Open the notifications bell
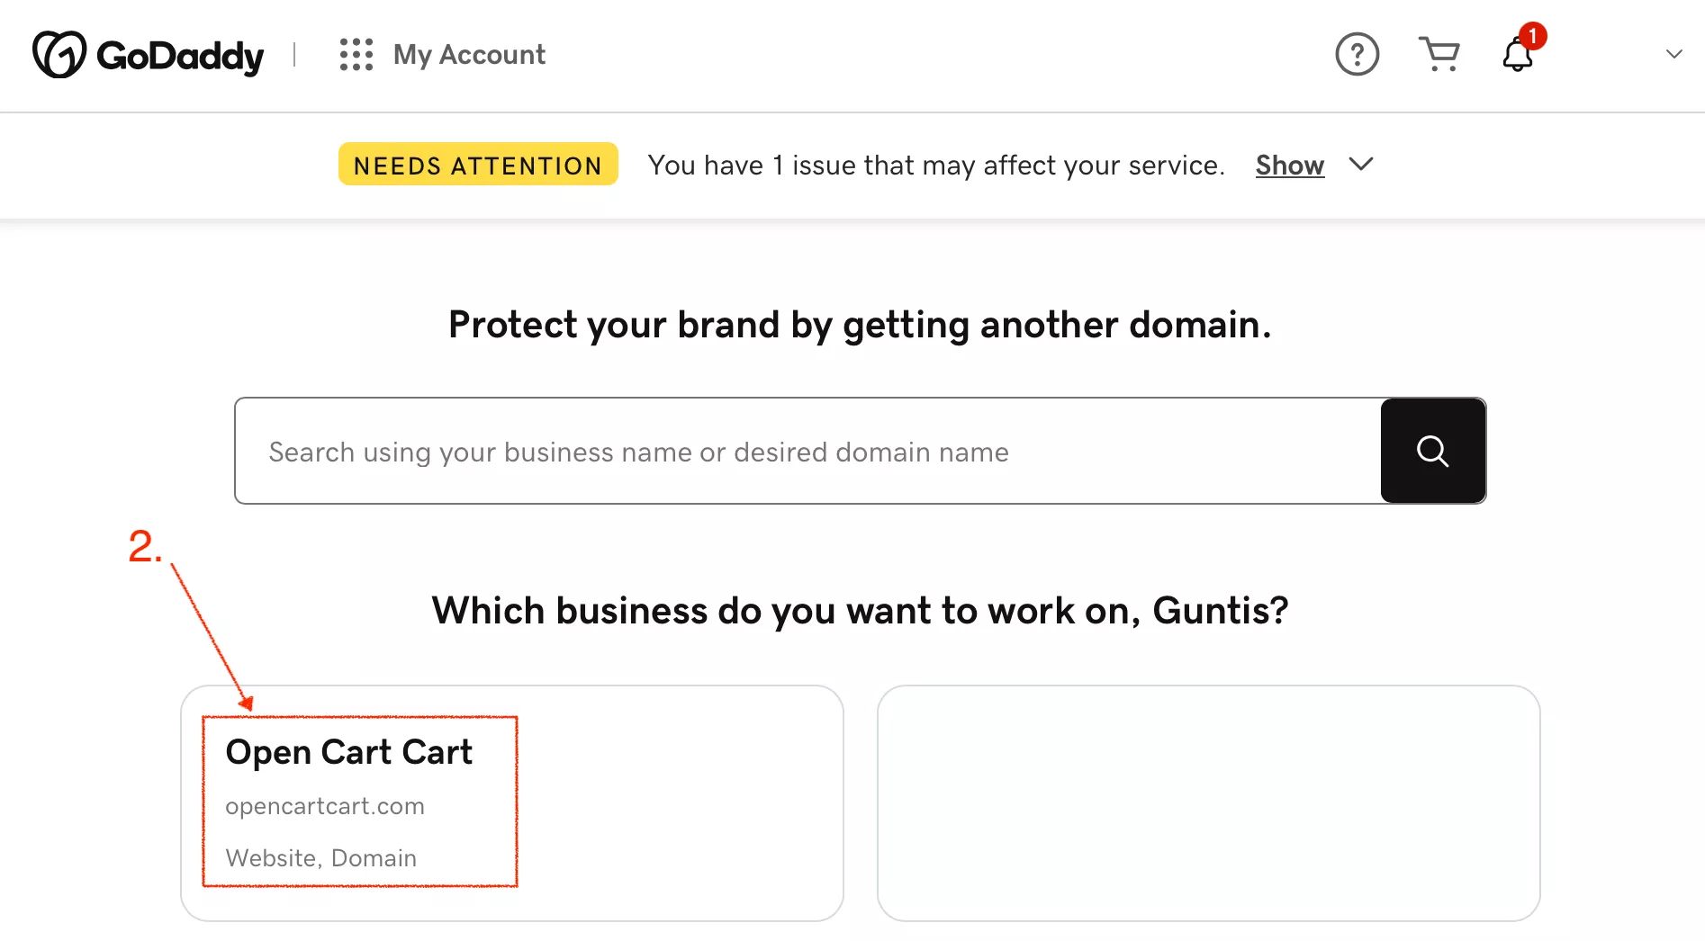 click(x=1517, y=58)
